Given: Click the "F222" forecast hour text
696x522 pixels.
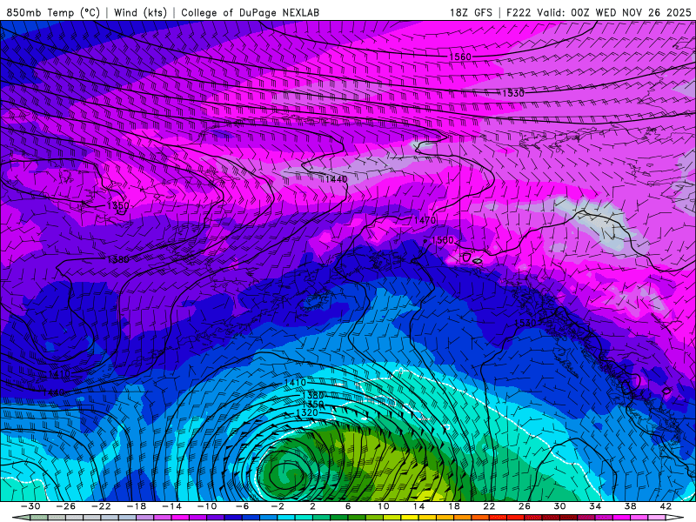Looking at the screenshot, I should click(519, 12).
